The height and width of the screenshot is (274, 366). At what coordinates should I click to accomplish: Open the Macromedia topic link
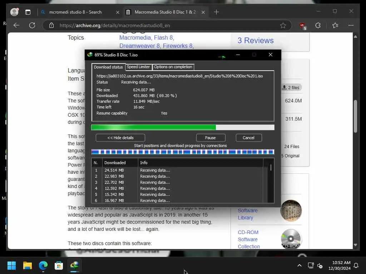pos(135,38)
